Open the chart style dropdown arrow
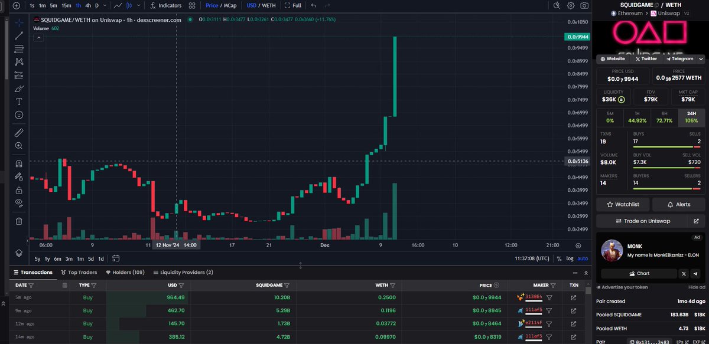Image resolution: width=709 pixels, height=344 pixels. [139, 5]
